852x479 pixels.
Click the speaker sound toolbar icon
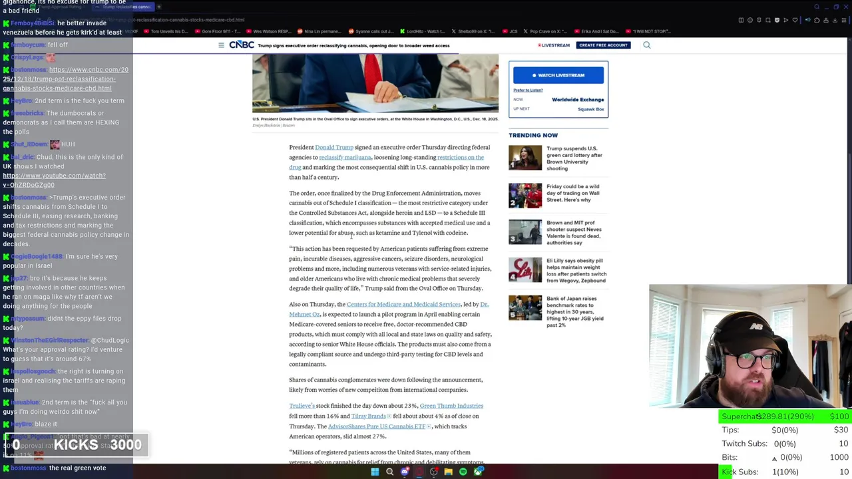tap(808, 20)
